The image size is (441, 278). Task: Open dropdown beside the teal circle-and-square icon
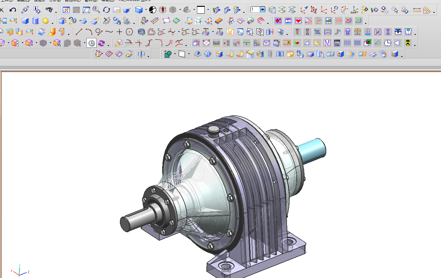[175, 54]
